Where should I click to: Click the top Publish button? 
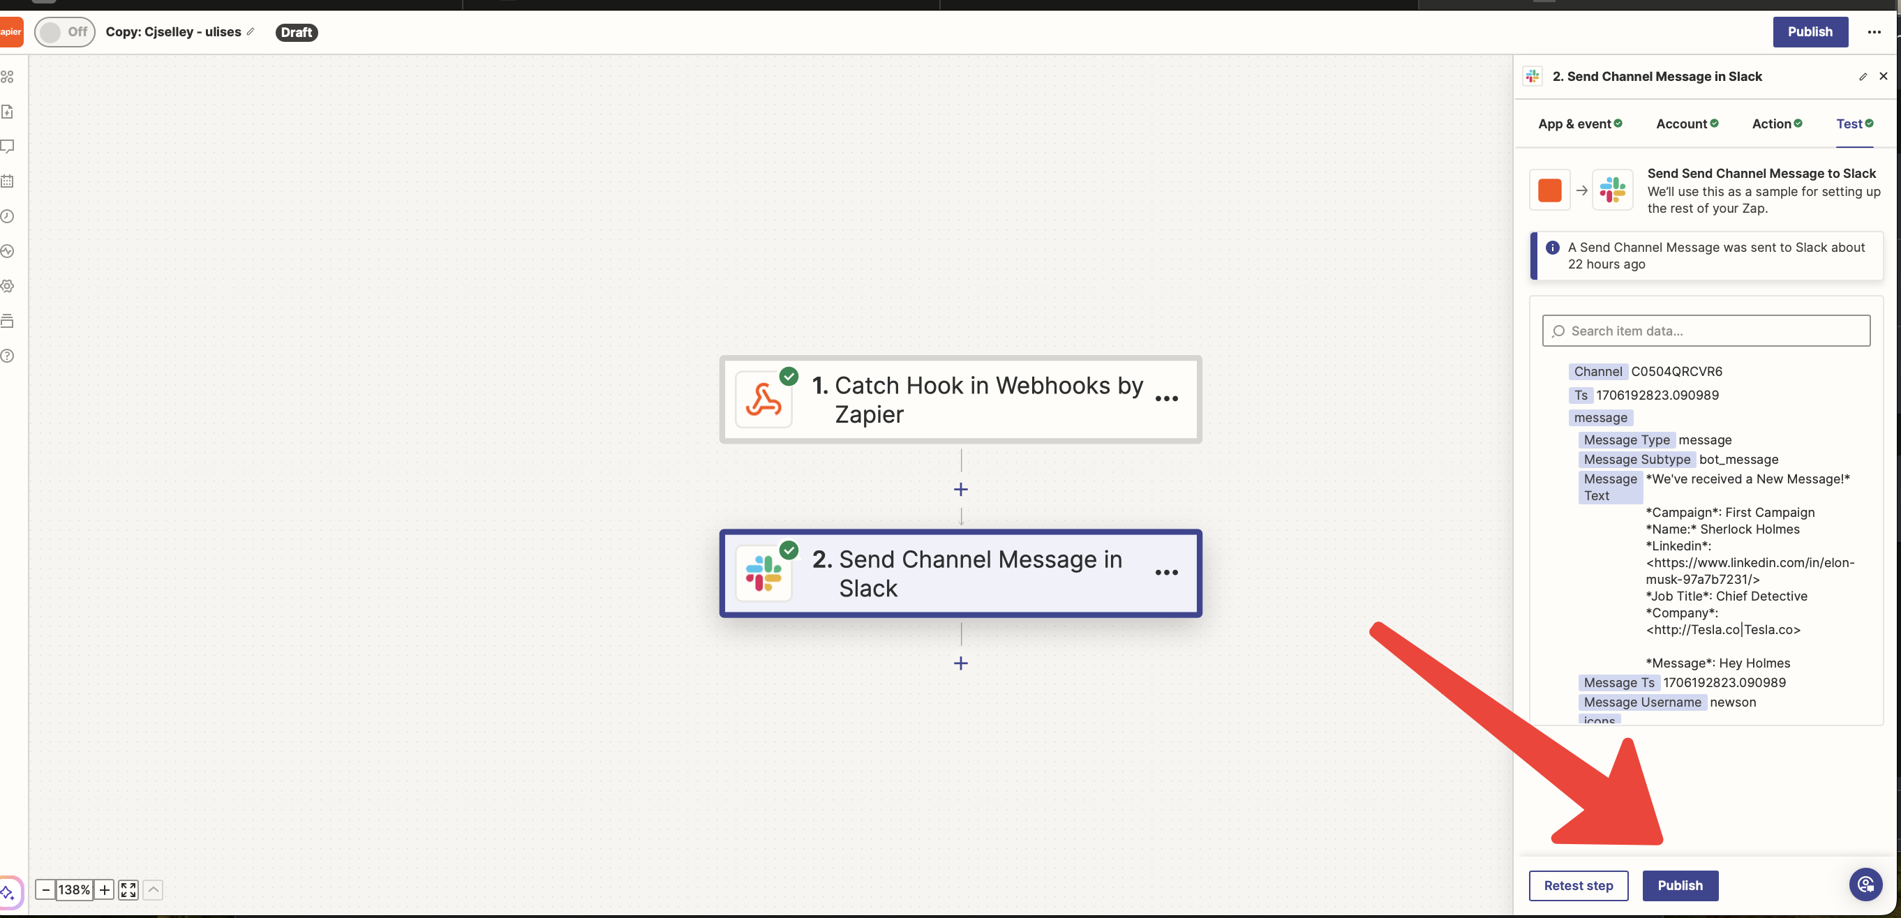(1810, 31)
